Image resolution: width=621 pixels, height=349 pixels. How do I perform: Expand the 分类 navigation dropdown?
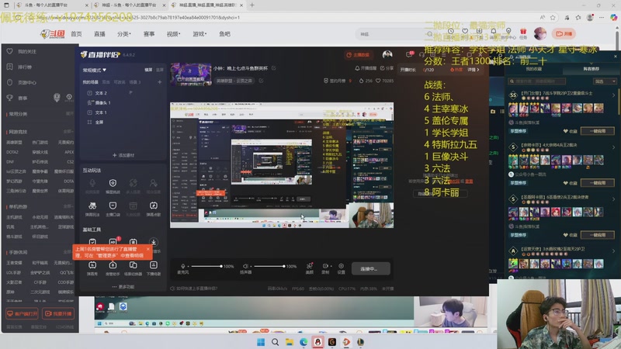[123, 34]
